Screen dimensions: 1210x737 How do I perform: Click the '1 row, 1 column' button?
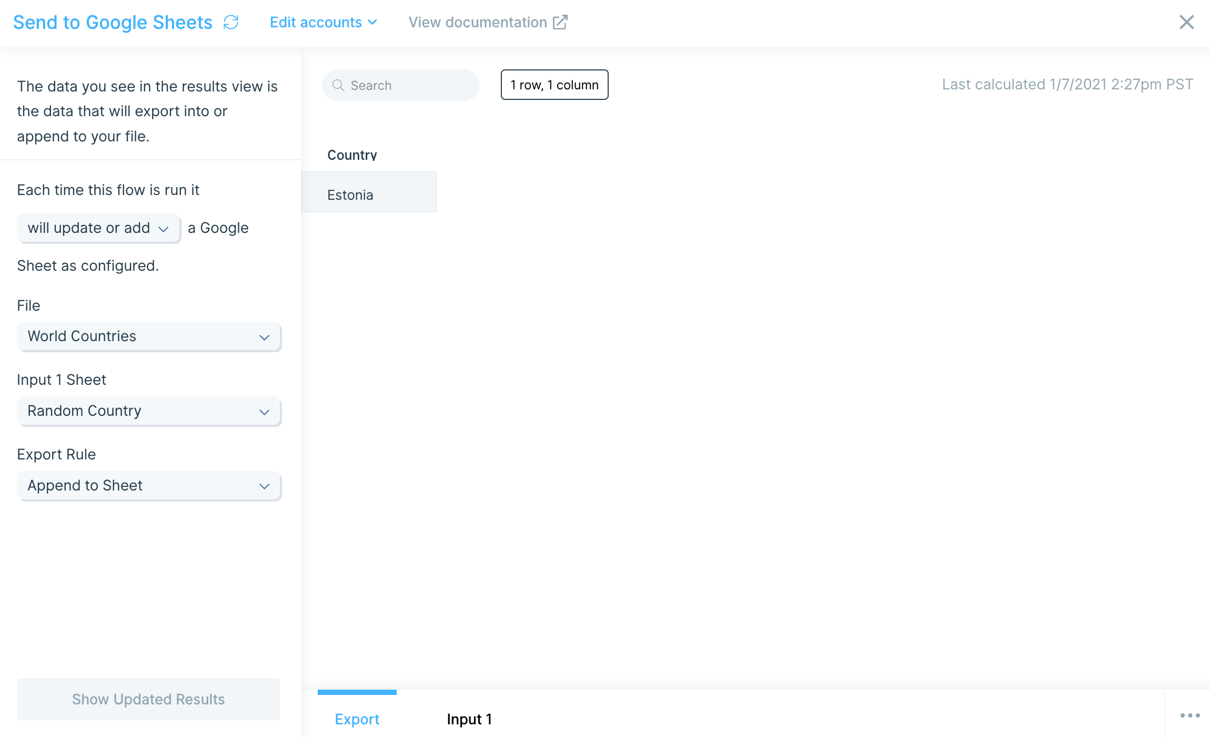coord(554,85)
